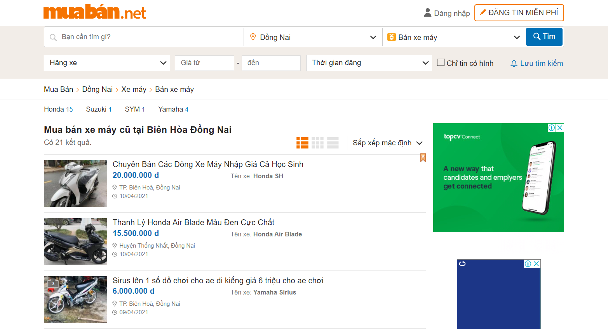Open the black Air Blade thumbnail
608x329 pixels.
pyautogui.click(x=76, y=241)
